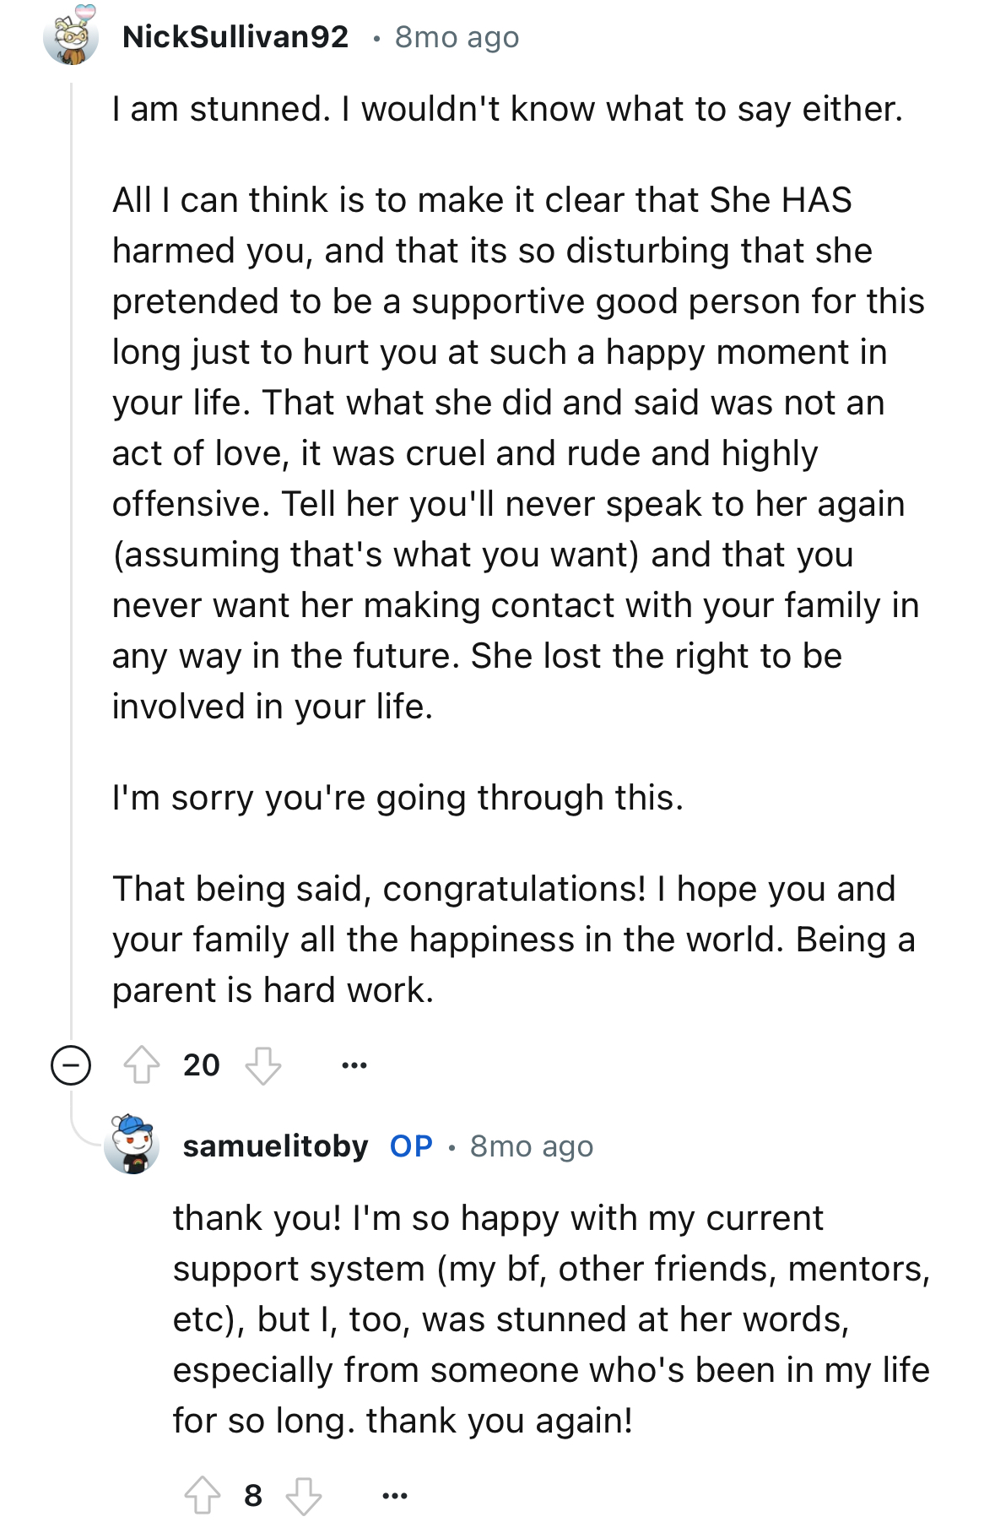
Task: Open more options on NickSullivan92's comment
Action: [x=354, y=1065]
